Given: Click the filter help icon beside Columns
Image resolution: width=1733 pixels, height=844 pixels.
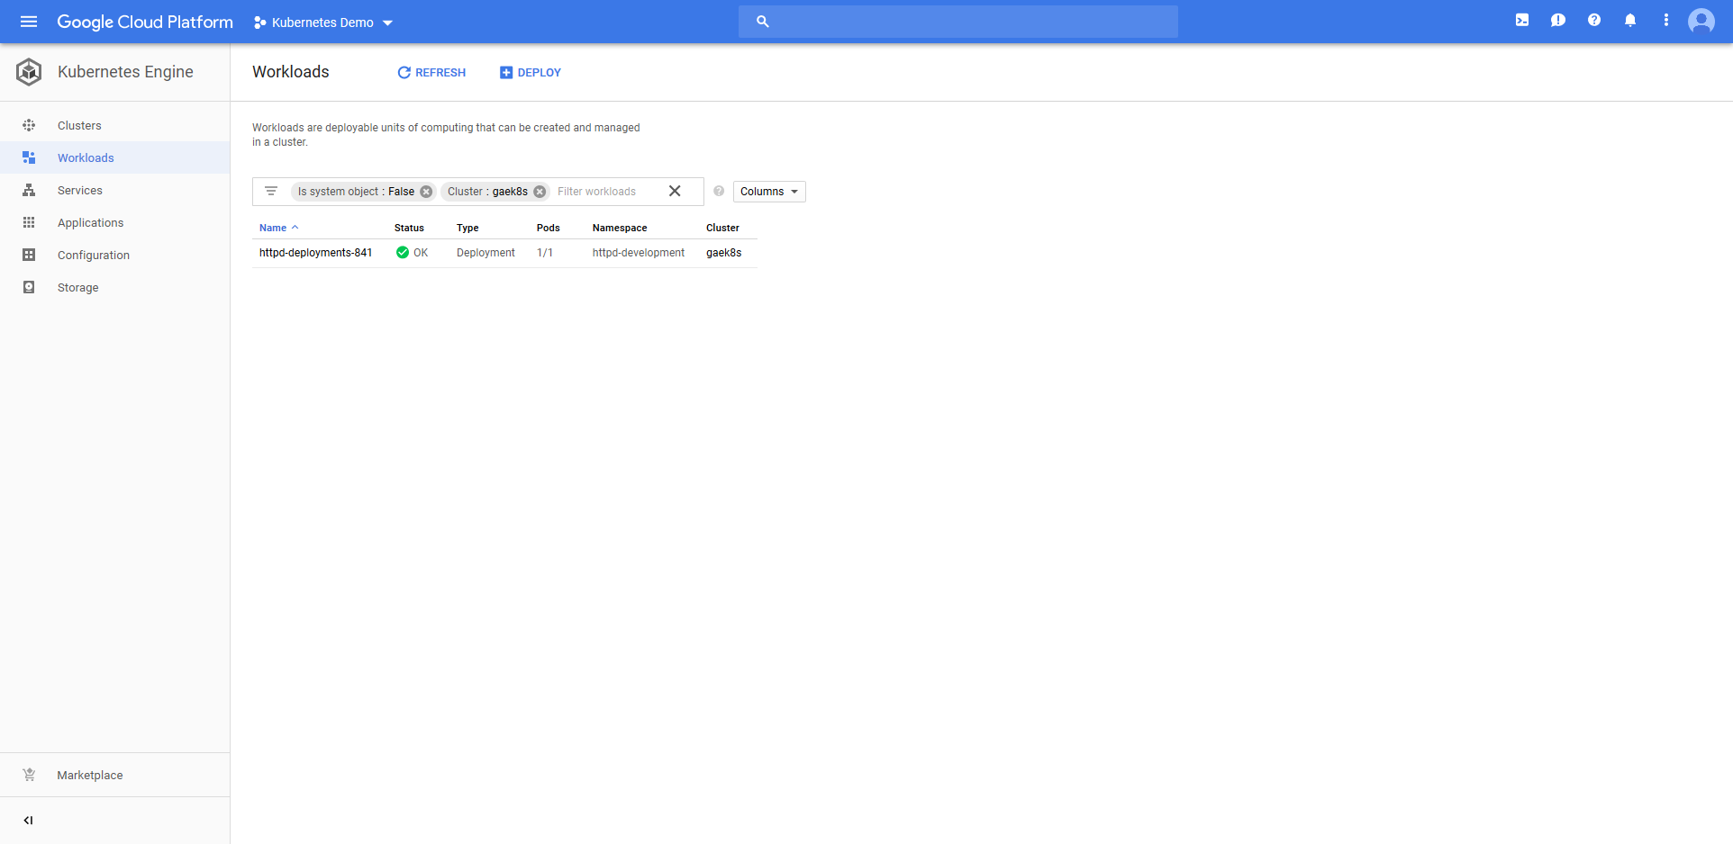Looking at the screenshot, I should point(719,192).
